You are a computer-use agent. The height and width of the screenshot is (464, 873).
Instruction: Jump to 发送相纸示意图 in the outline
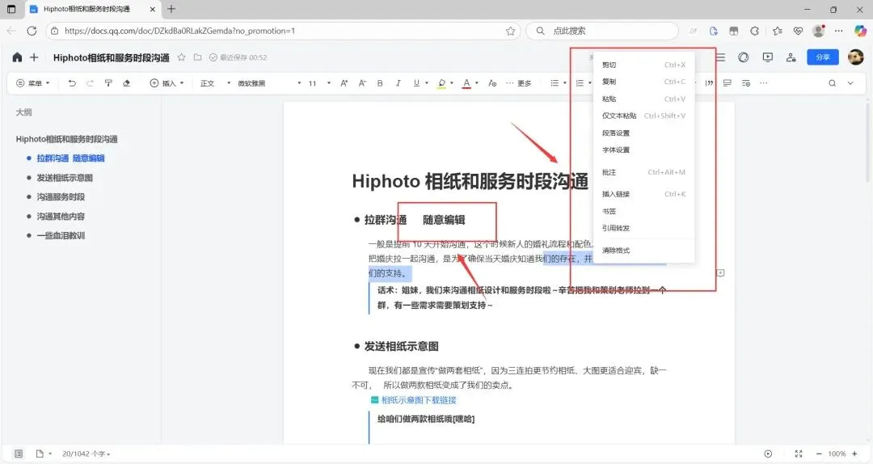coord(65,178)
